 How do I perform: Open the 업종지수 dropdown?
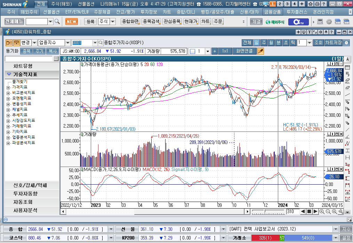(67, 42)
